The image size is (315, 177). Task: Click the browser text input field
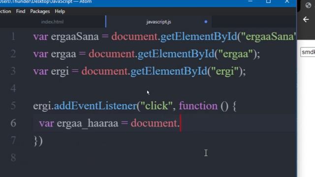click(308, 52)
